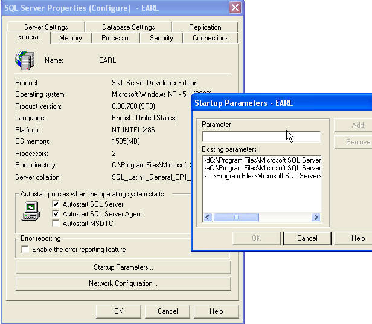This screenshot has height=324, width=372.
Task: Select the -lC:\Program Files parameter entry
Action: pos(262,176)
